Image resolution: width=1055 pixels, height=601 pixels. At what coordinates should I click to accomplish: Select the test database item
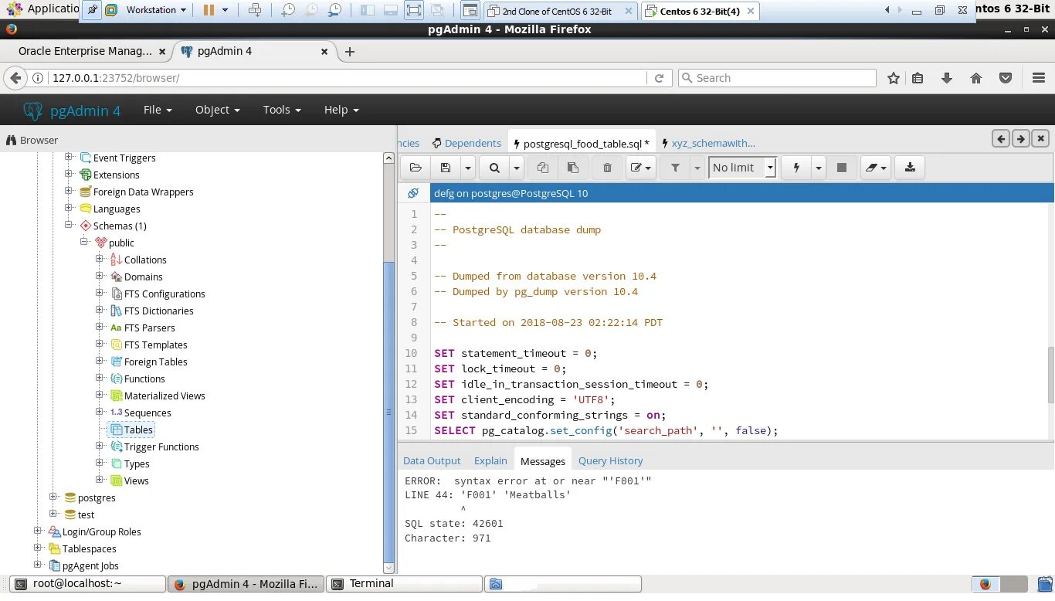coord(79,514)
